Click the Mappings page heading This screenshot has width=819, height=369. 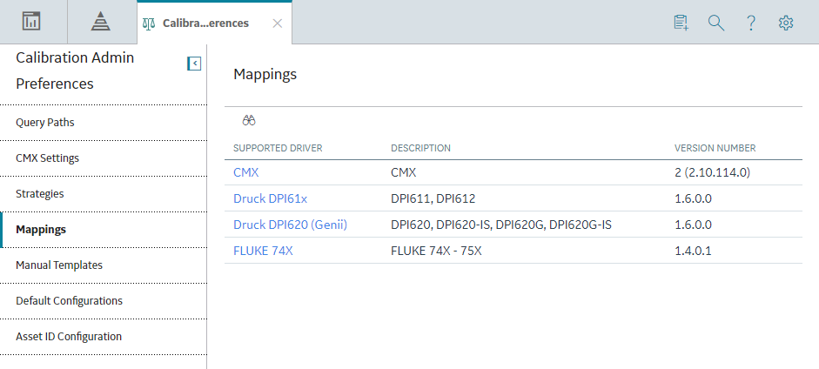point(265,74)
